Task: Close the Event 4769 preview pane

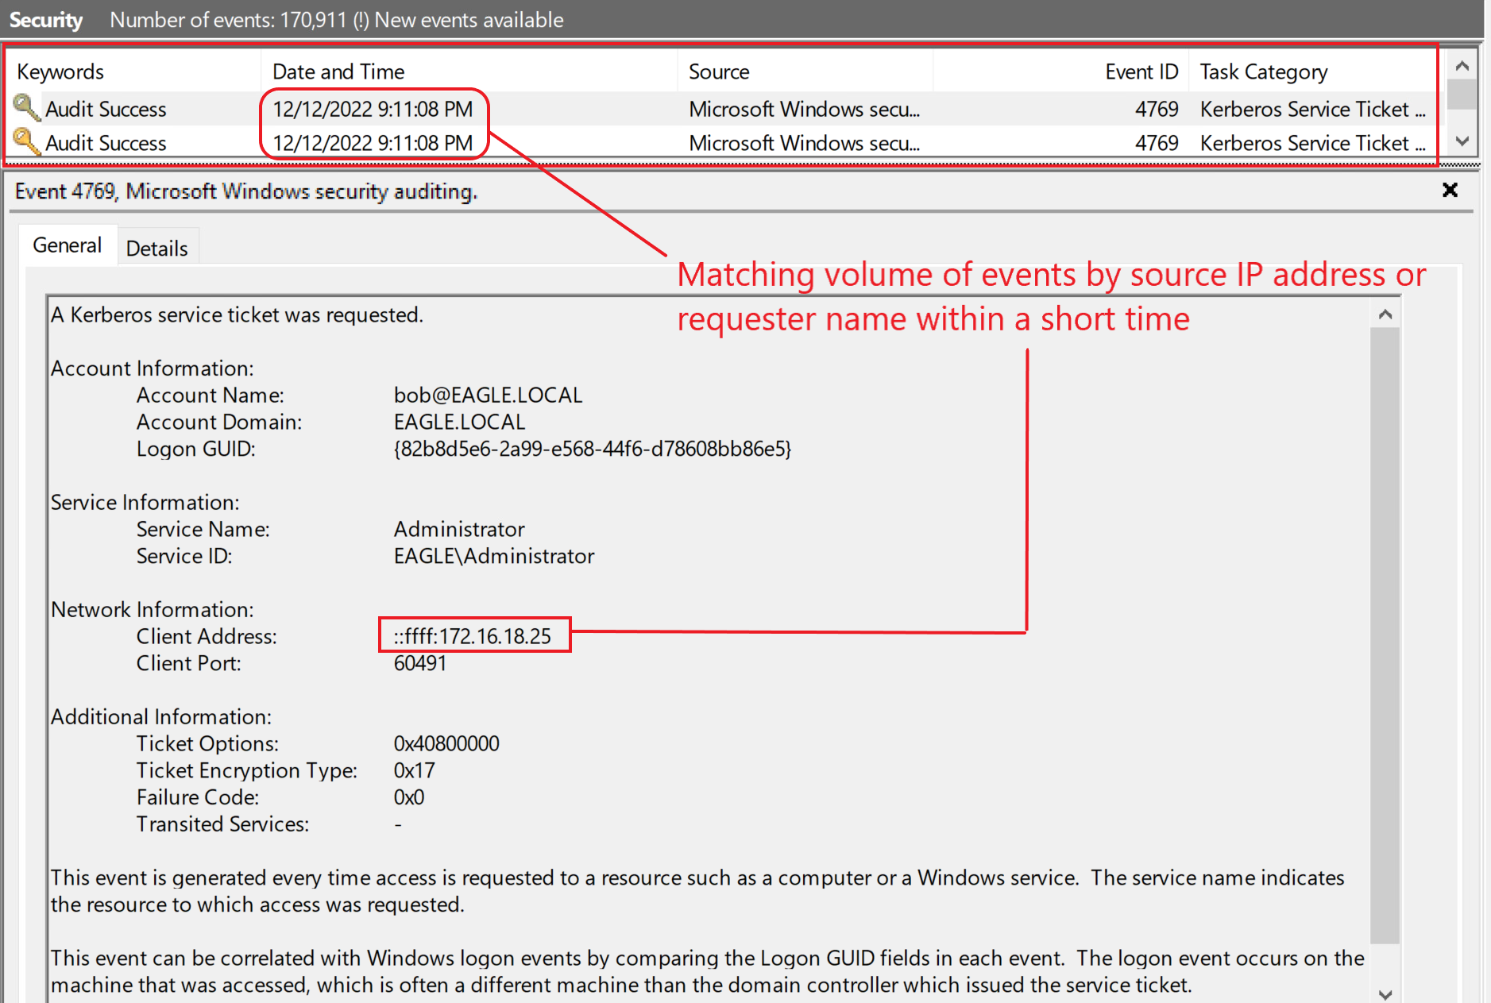Action: click(1450, 190)
